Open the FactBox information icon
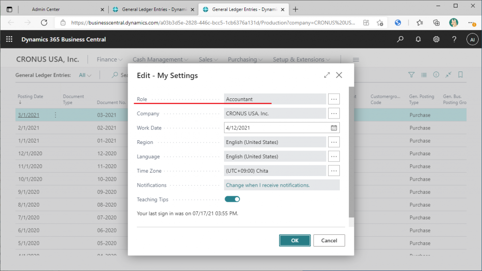The width and height of the screenshot is (482, 271). (436, 75)
